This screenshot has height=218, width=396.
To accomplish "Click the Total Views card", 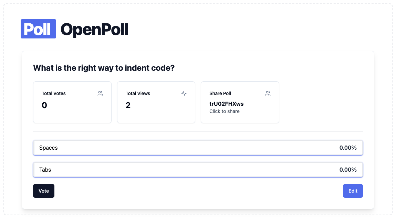I will point(156,102).
